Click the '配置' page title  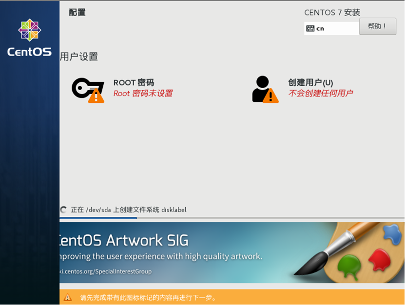coord(77,12)
